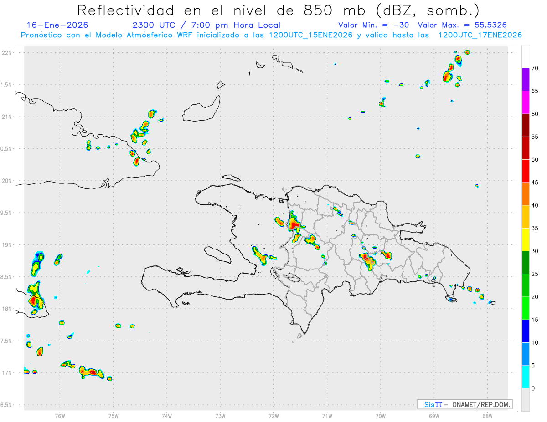Click the cyan 0–5 dBZ colorbar segment
This screenshot has width=547, height=422.
coord(526,377)
